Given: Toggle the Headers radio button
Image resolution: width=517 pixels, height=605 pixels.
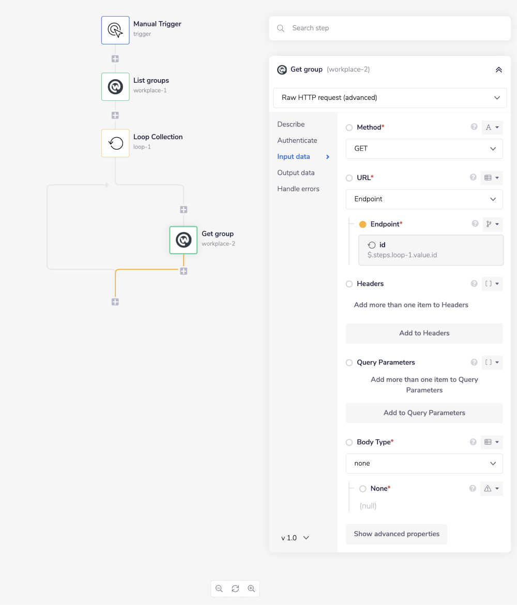Looking at the screenshot, I should [349, 284].
